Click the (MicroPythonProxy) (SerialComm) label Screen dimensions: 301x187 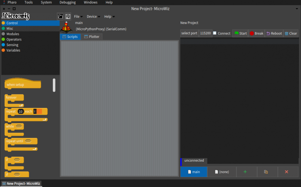101,29
